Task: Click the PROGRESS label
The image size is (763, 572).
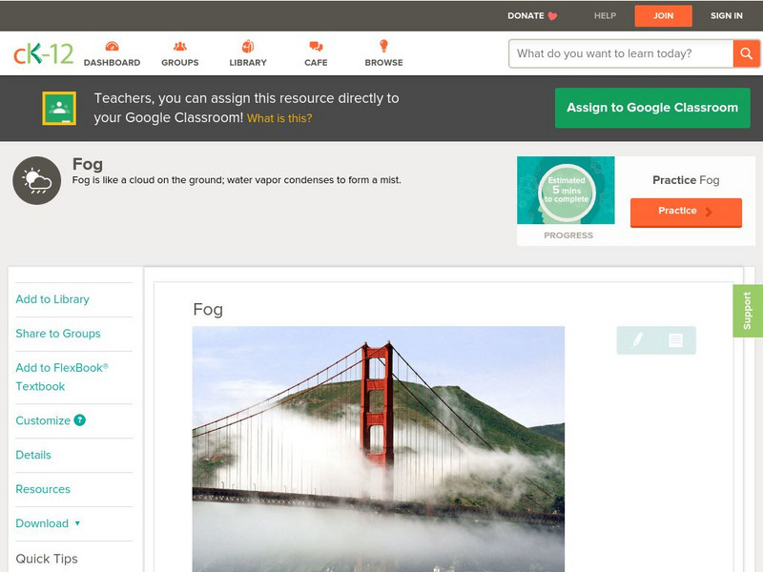Action: point(568,235)
